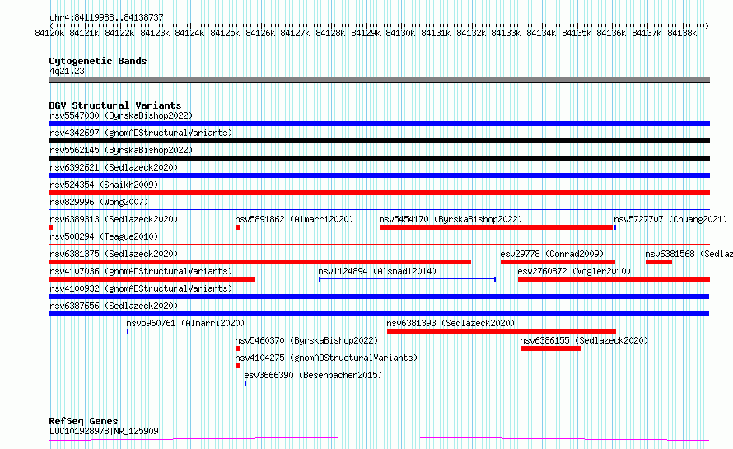Select the red bar under nsv4107036
Viewport: 733px width, 449px height.
(x=152, y=279)
